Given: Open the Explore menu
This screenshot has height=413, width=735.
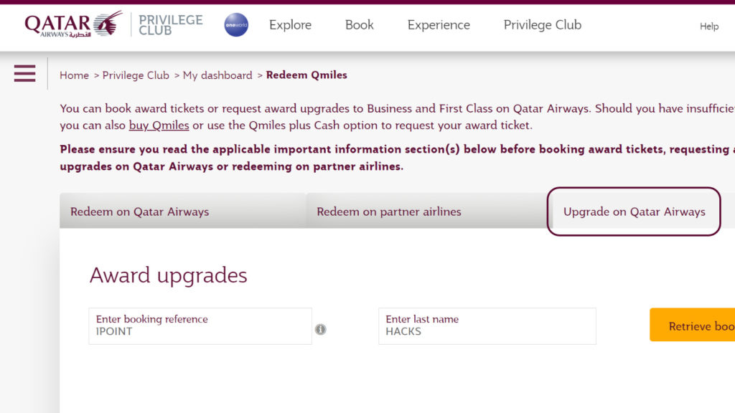Looking at the screenshot, I should click(290, 25).
